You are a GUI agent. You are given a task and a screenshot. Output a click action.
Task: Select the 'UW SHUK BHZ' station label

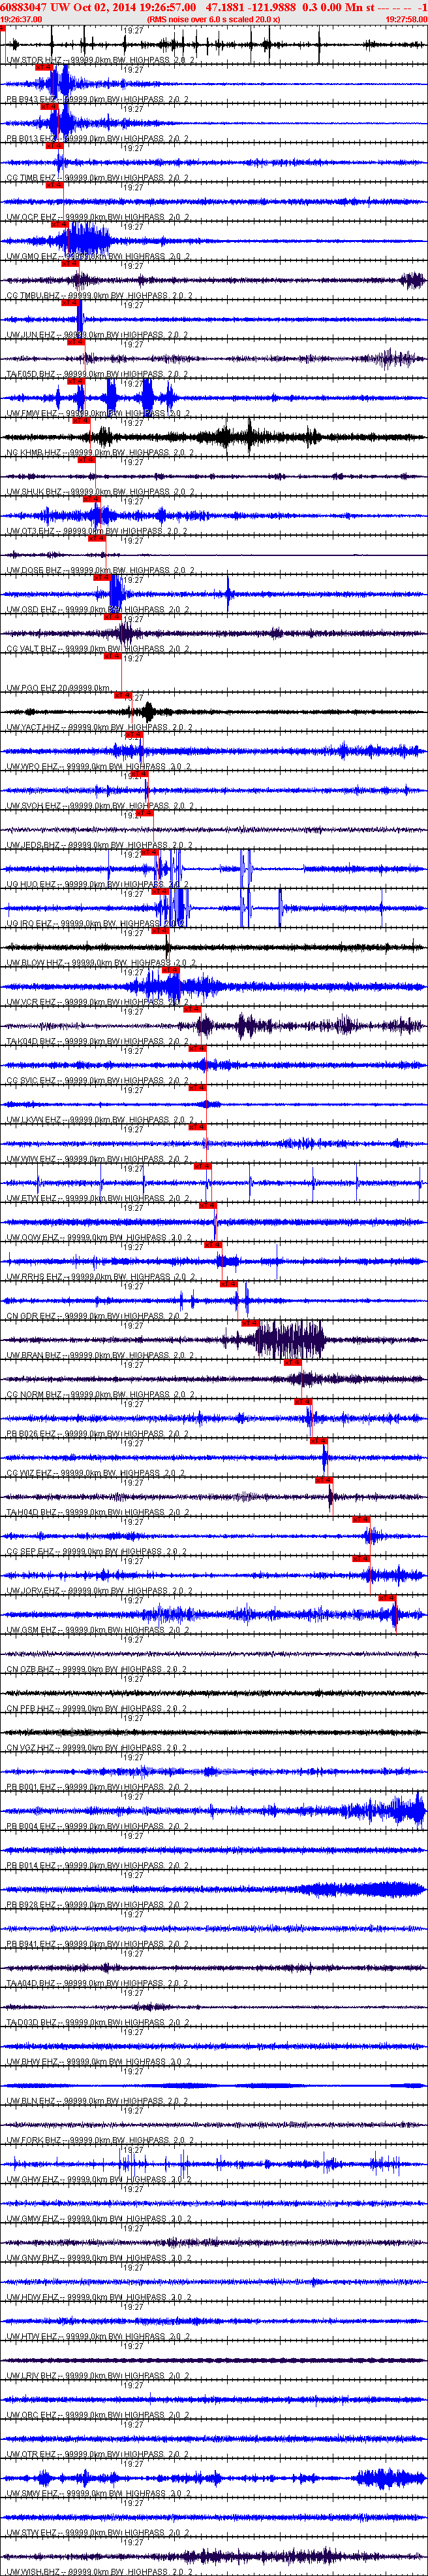pos(34,492)
